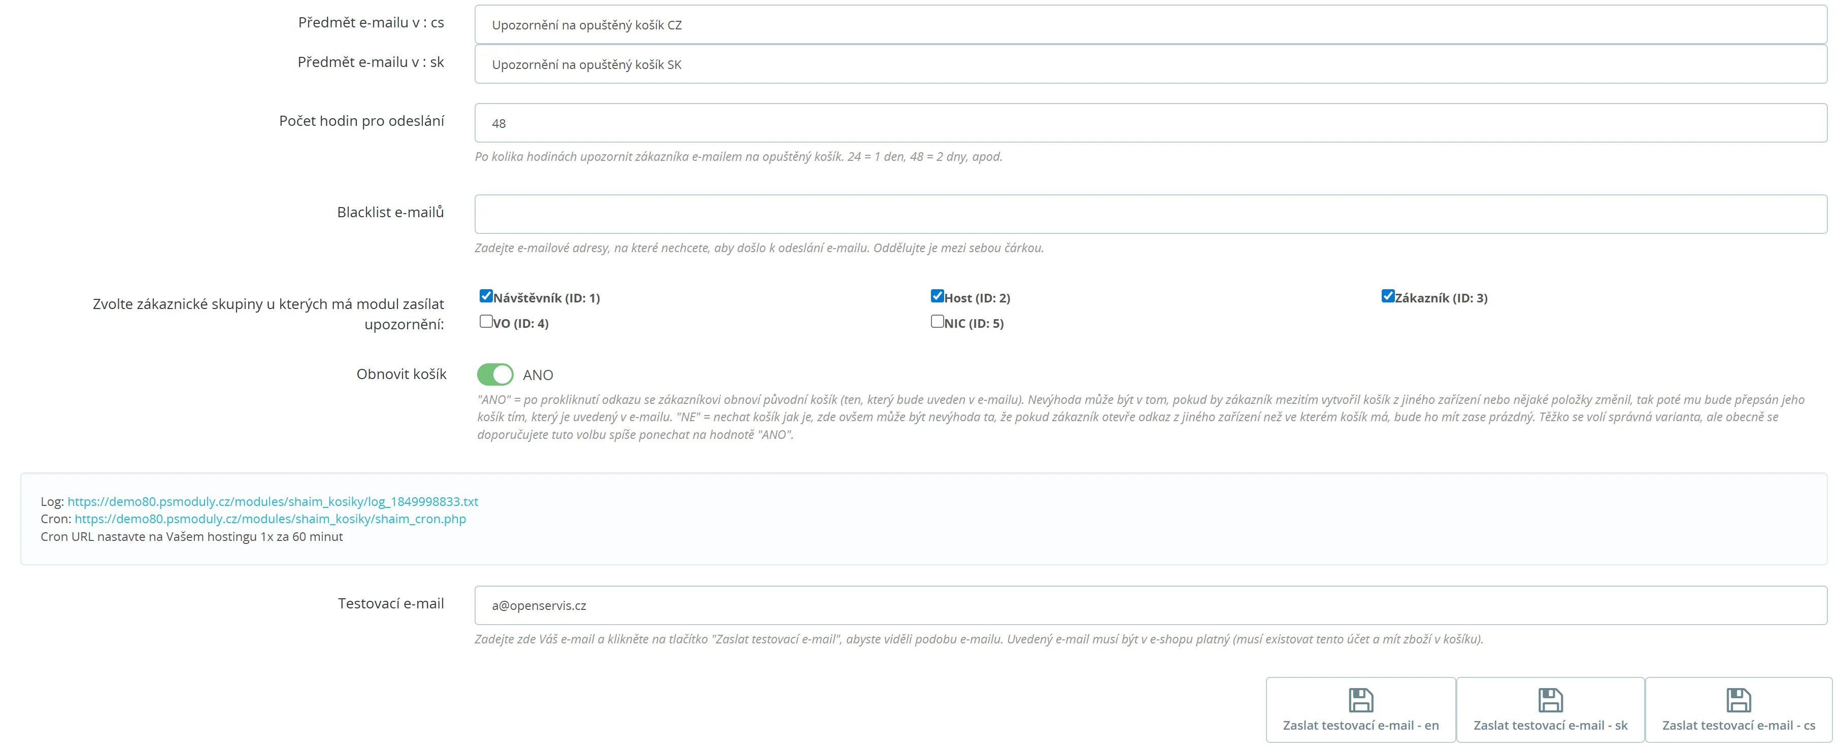Check the NIC (ID: 5) group
1836x751 pixels.
pos(937,321)
